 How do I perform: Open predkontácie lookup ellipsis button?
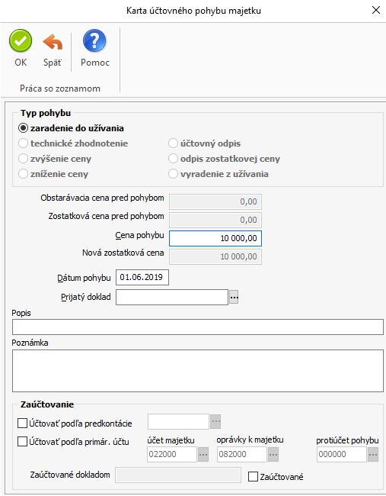point(215,421)
